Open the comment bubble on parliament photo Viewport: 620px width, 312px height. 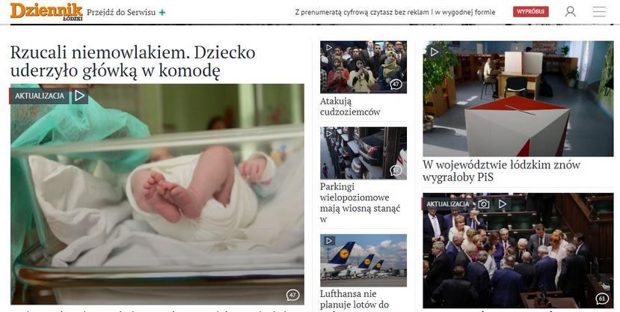[602, 299]
